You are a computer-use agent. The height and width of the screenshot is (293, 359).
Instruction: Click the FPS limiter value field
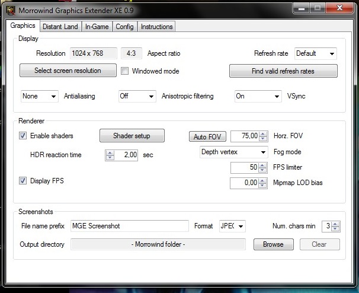[245, 168]
